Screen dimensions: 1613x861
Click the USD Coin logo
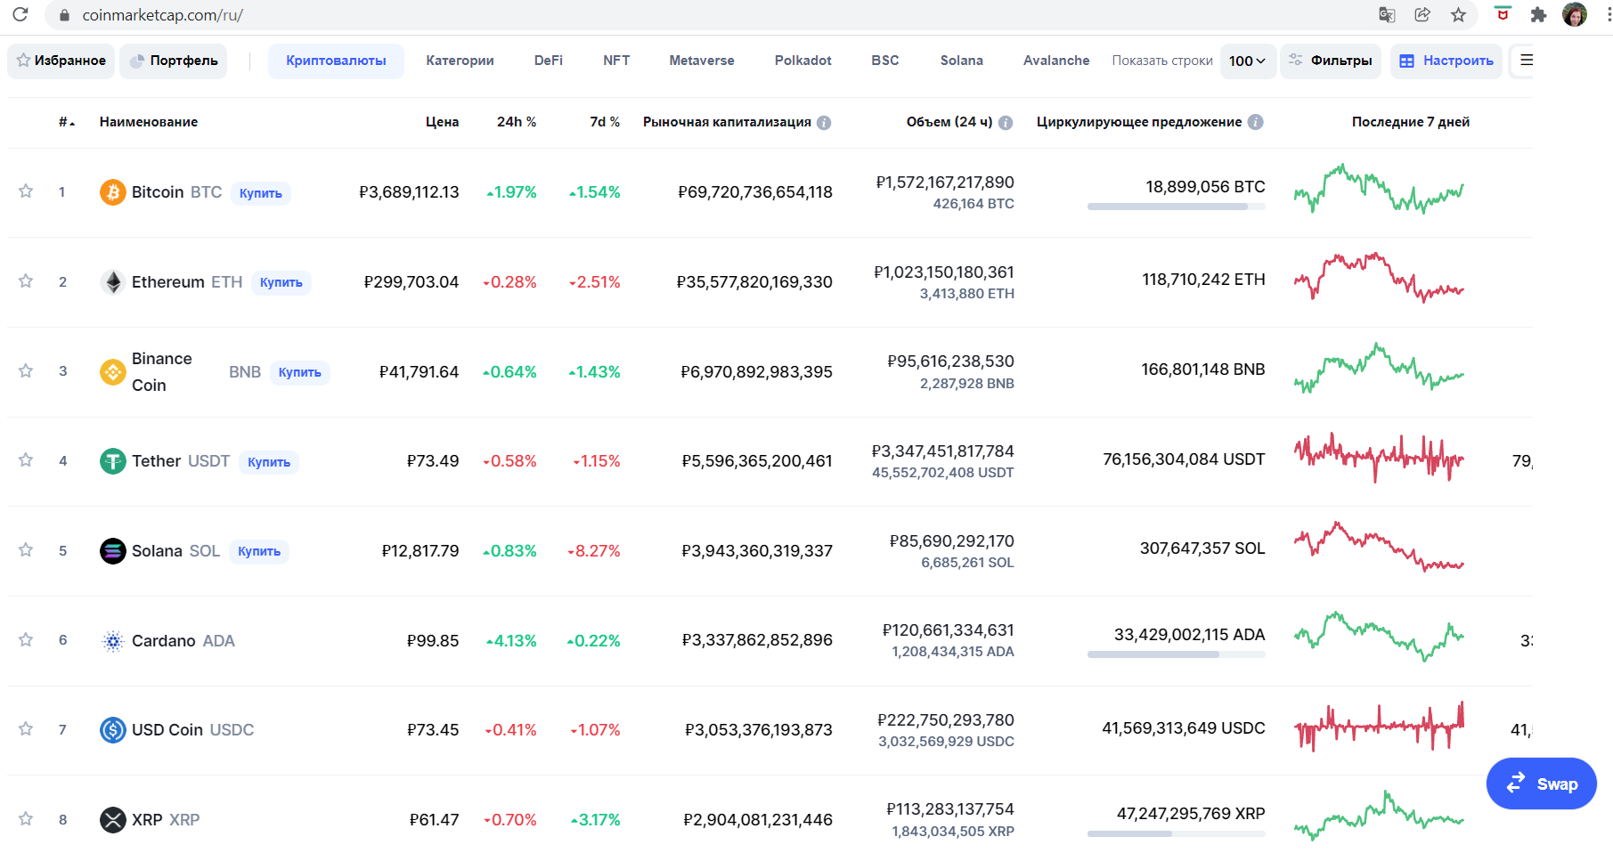click(113, 730)
